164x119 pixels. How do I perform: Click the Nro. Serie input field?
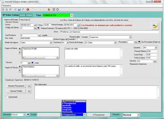click(37, 38)
